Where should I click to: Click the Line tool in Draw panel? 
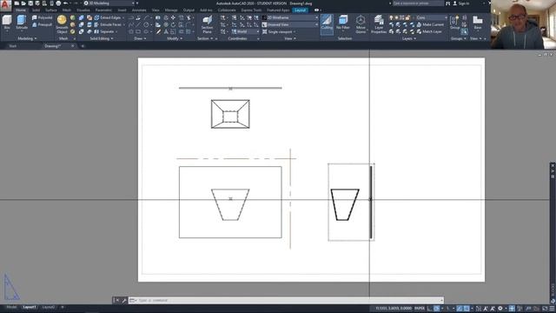(137, 24)
